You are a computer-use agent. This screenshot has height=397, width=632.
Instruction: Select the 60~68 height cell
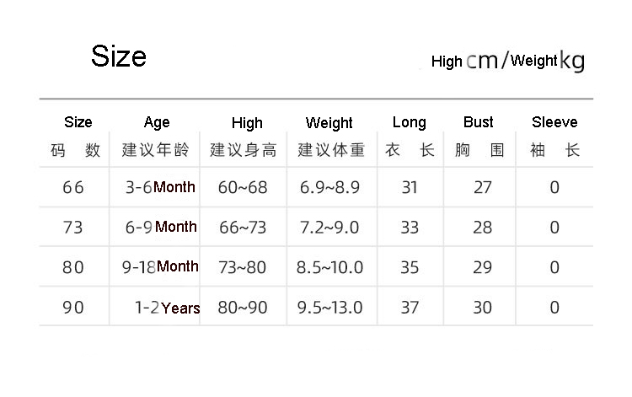(x=243, y=187)
